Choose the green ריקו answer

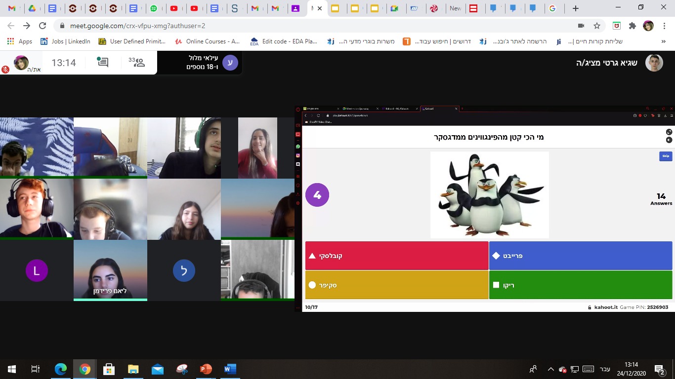(x=581, y=285)
